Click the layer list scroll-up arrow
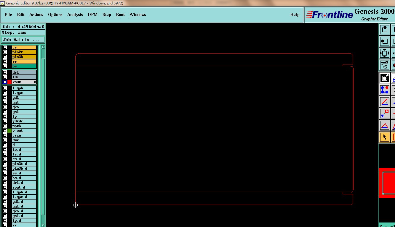The image size is (395, 227). click(43, 47)
